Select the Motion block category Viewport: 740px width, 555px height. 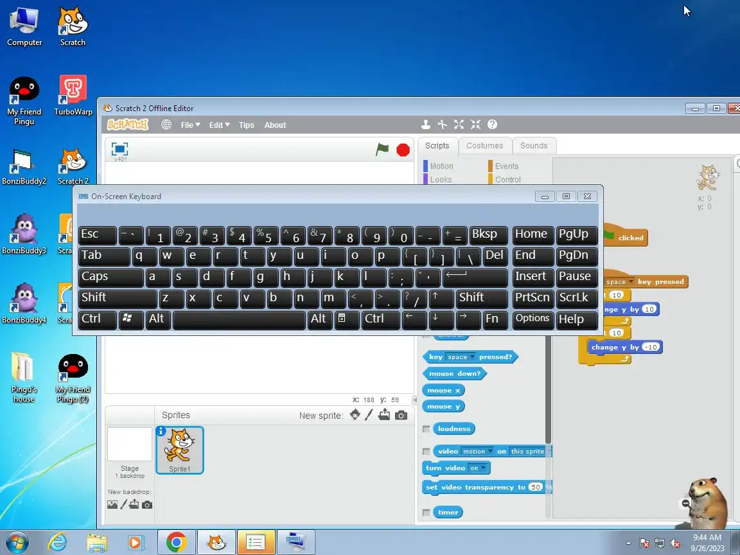pyautogui.click(x=441, y=166)
